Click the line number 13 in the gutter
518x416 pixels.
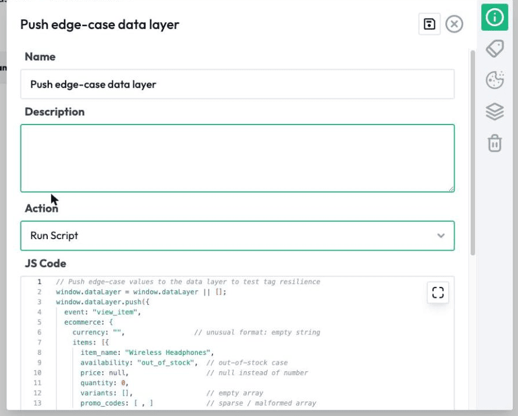tap(37, 403)
